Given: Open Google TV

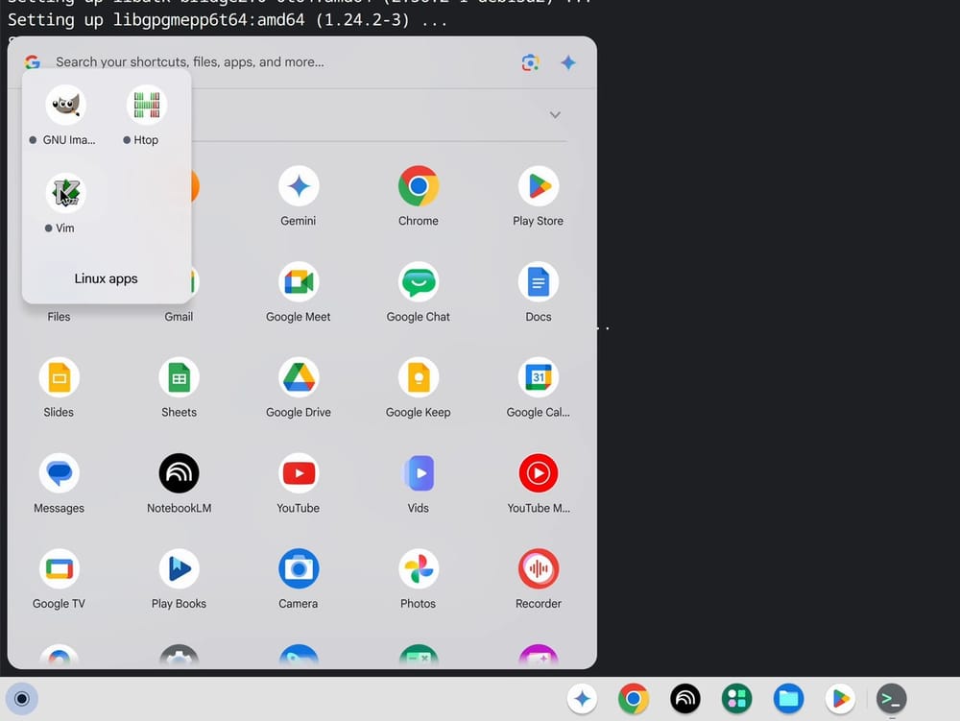Looking at the screenshot, I should point(59,568).
